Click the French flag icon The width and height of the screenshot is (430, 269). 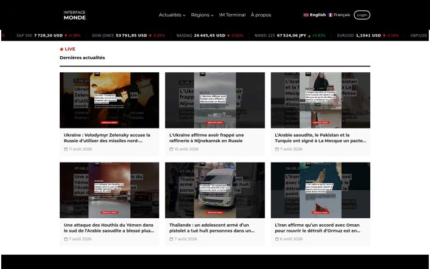[330, 15]
